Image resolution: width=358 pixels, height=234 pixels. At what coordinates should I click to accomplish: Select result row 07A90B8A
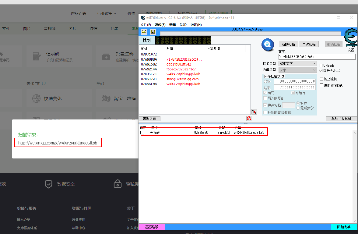(x=195, y=59)
